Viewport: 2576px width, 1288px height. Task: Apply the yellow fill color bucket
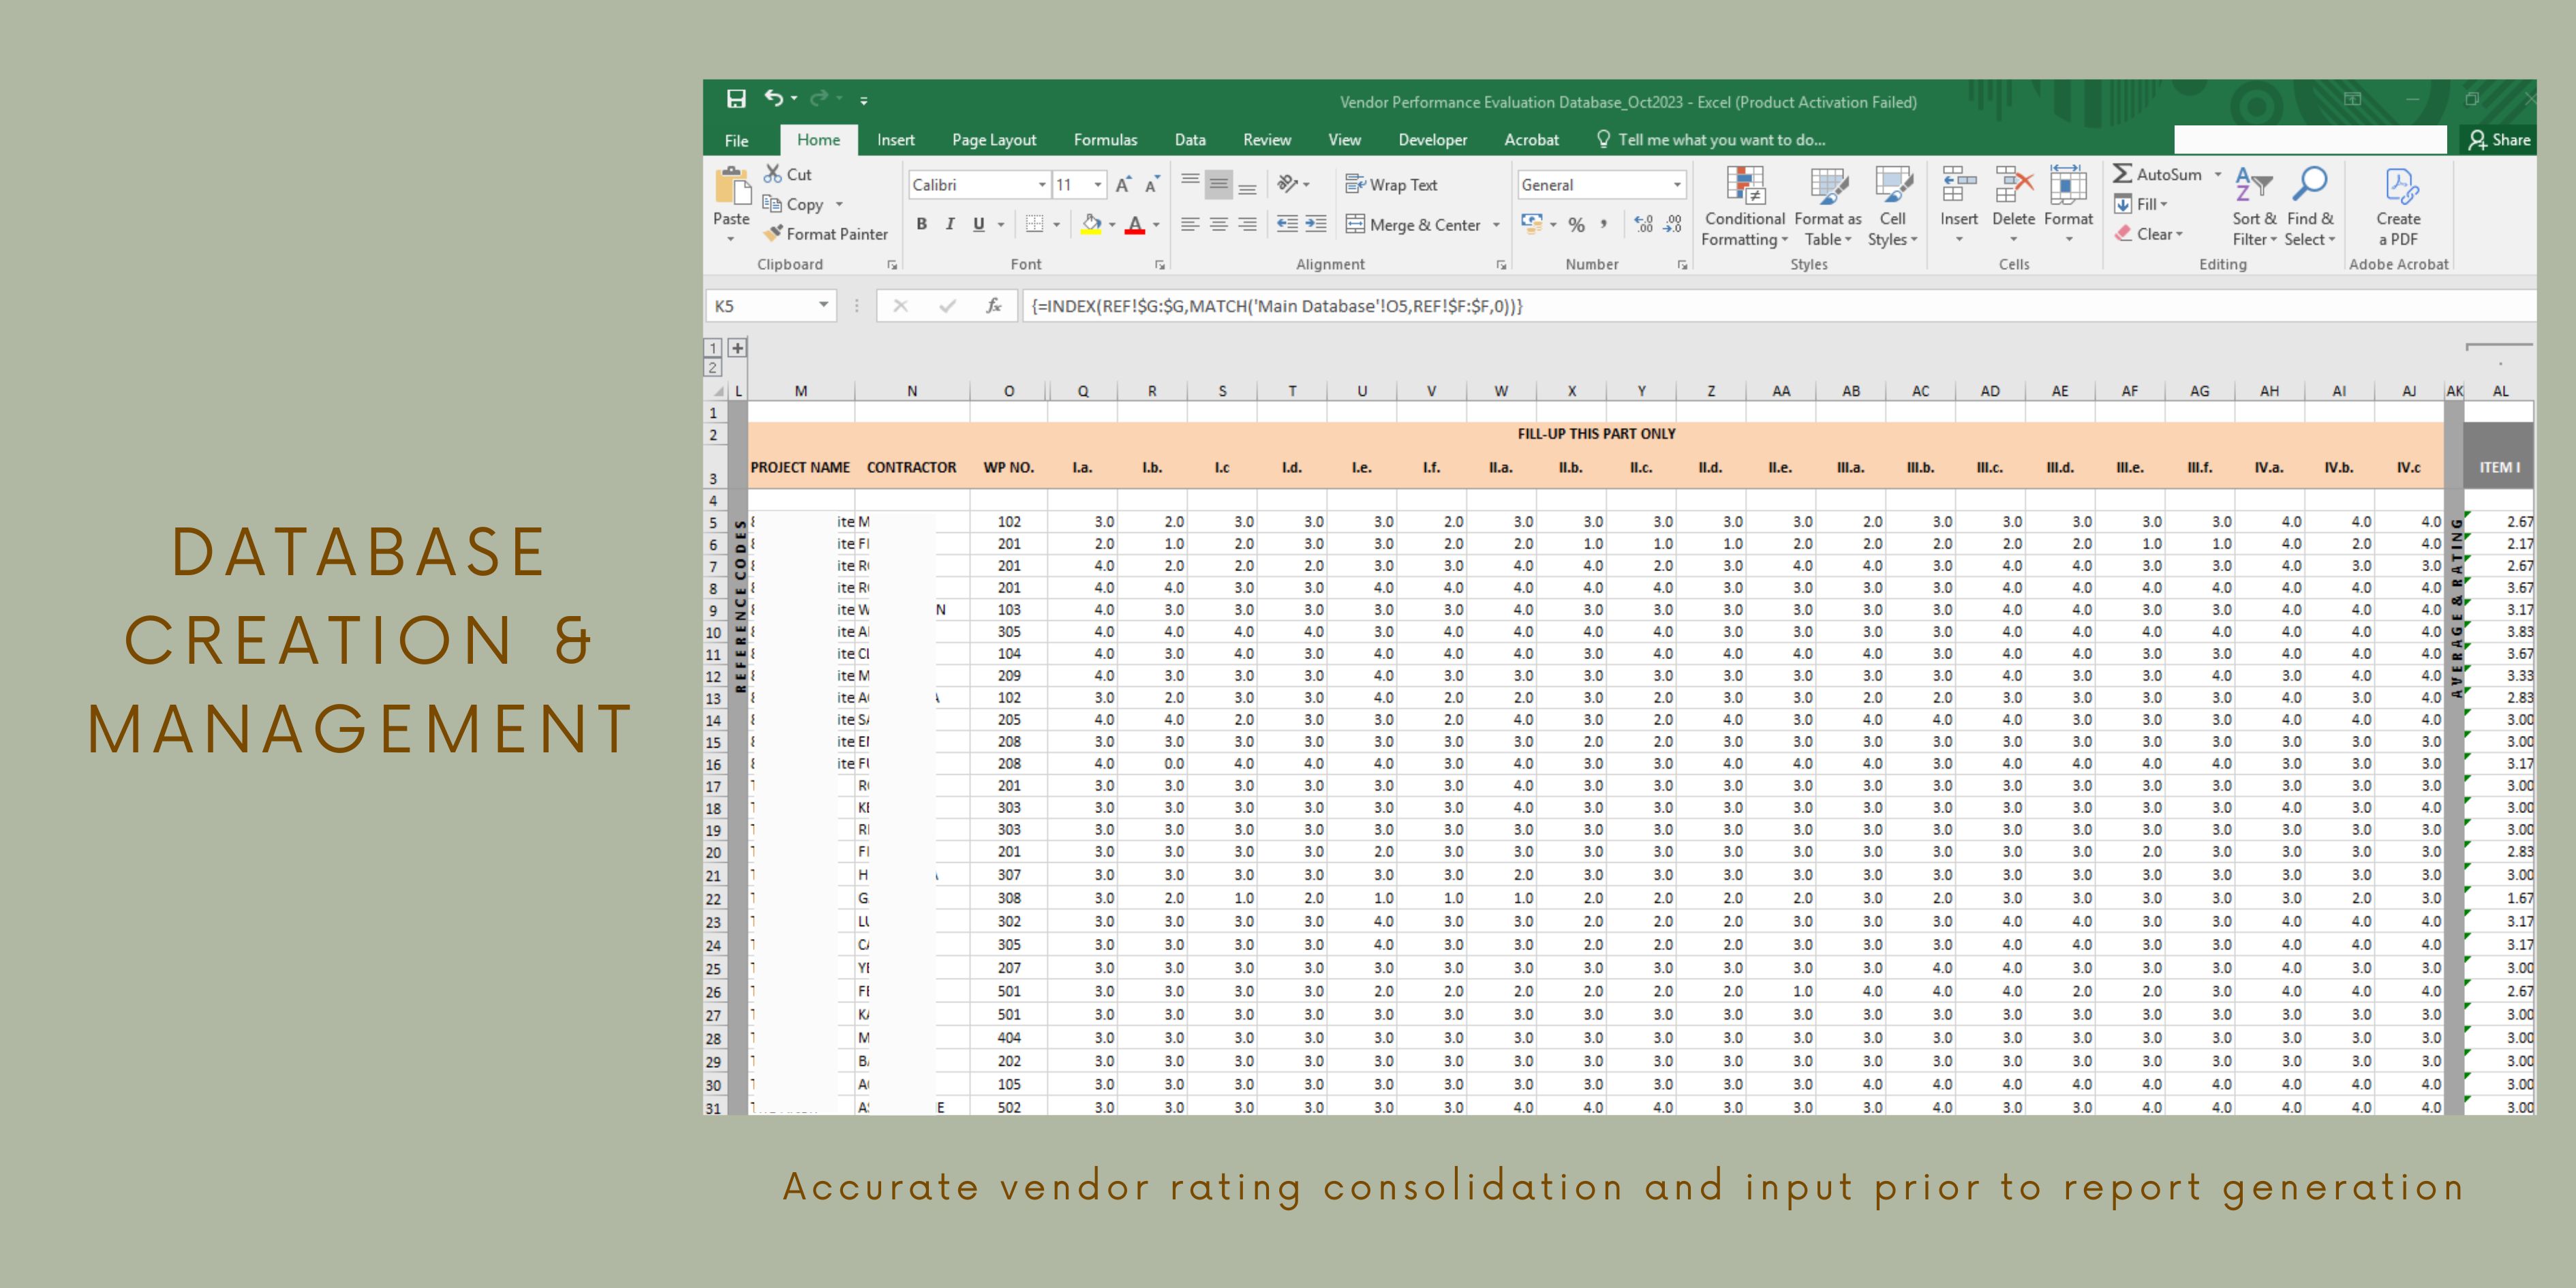(x=1091, y=225)
